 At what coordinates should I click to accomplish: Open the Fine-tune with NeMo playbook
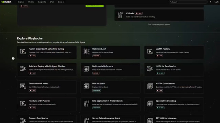click(47, 87)
